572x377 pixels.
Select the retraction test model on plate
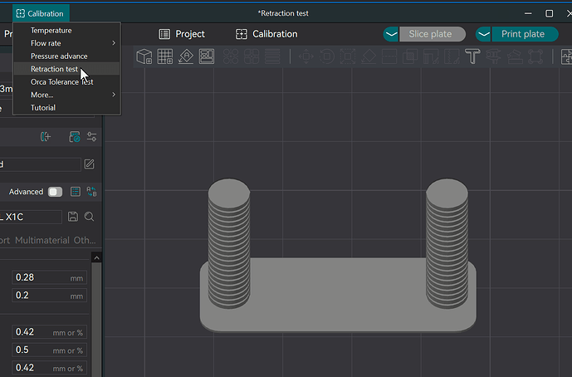click(x=338, y=294)
